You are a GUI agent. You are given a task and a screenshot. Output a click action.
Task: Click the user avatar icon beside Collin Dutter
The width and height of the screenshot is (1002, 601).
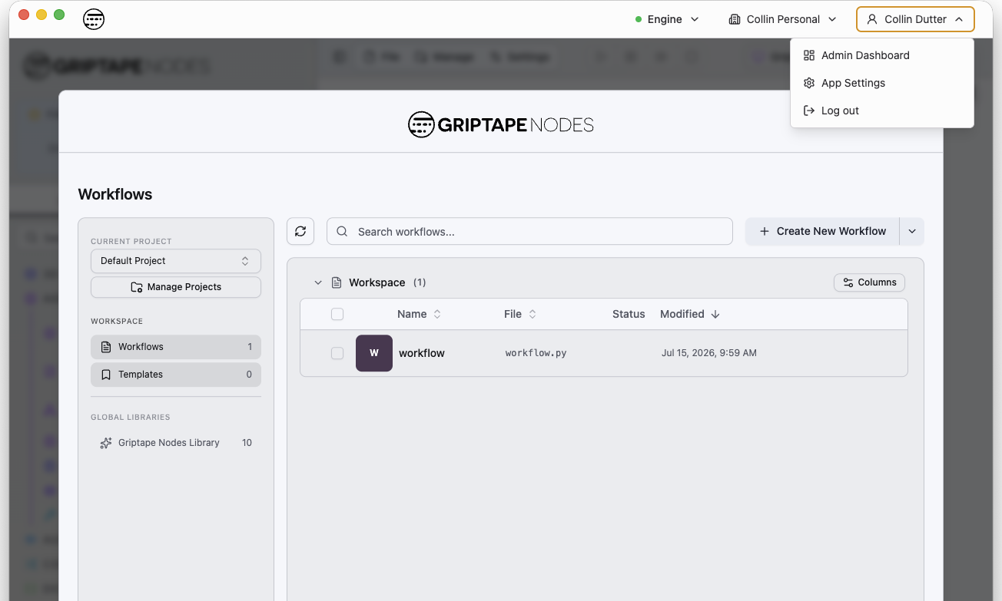click(872, 19)
